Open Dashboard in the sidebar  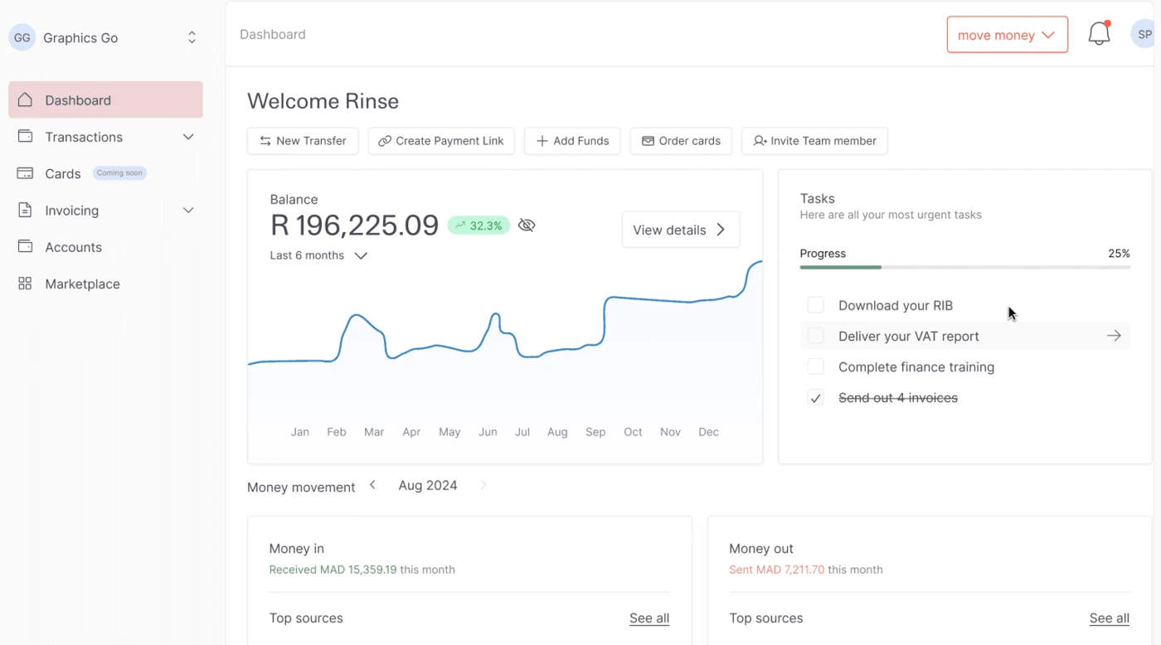tap(105, 99)
